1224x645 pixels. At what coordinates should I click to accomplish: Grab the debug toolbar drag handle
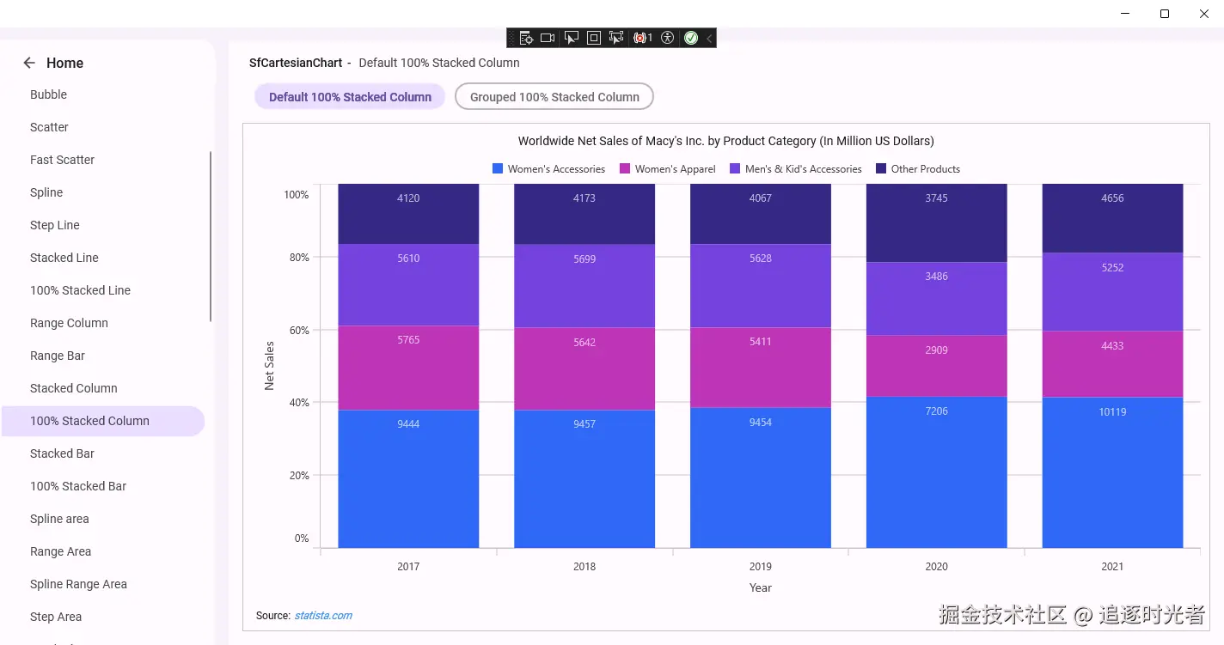(x=512, y=38)
